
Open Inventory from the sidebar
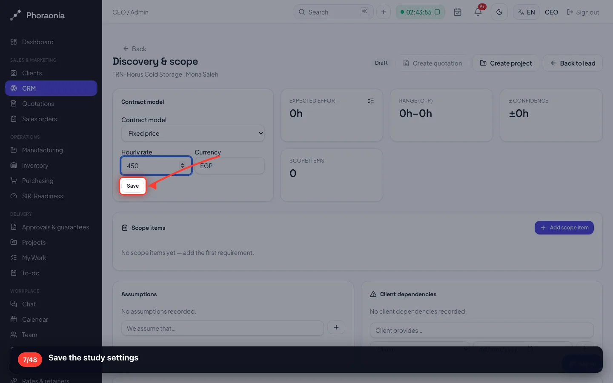pos(51,166)
